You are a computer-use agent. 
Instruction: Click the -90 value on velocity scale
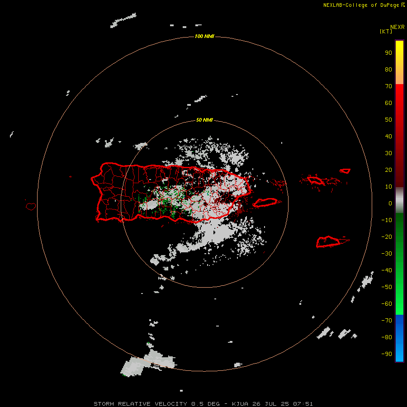(387, 354)
